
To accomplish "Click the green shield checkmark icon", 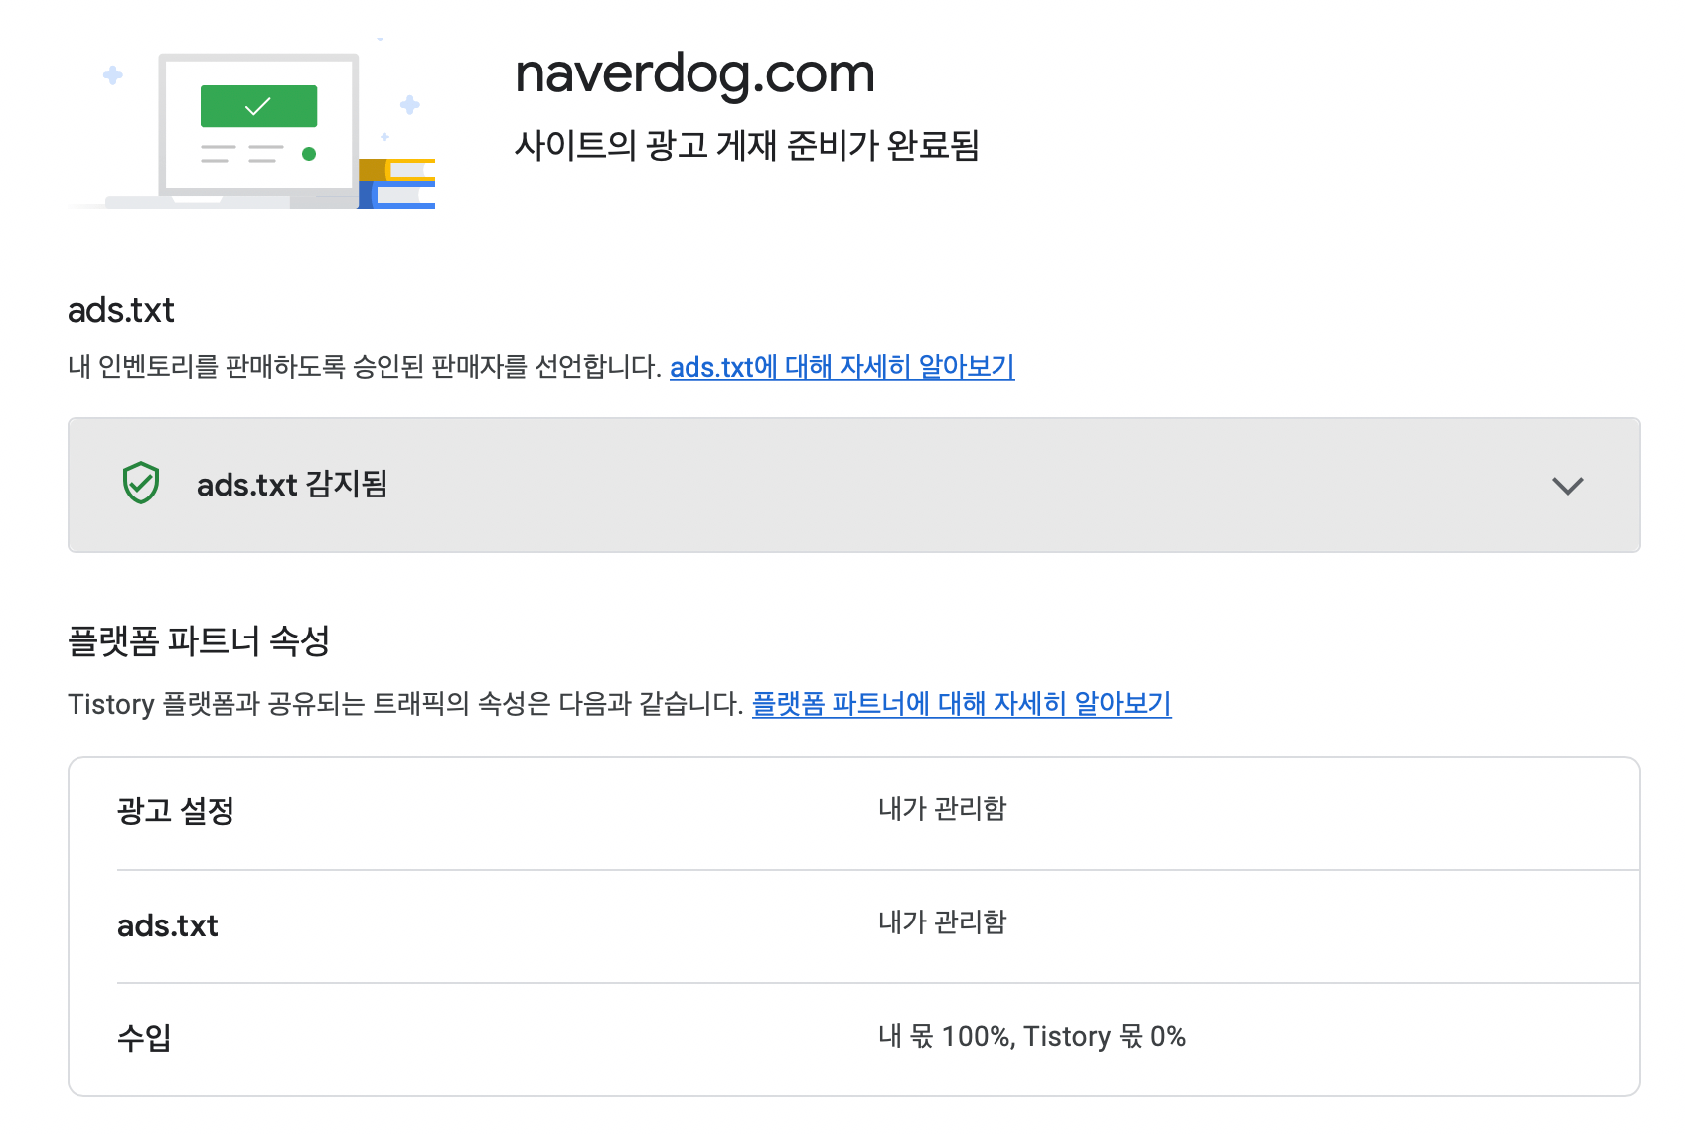I will [141, 484].
